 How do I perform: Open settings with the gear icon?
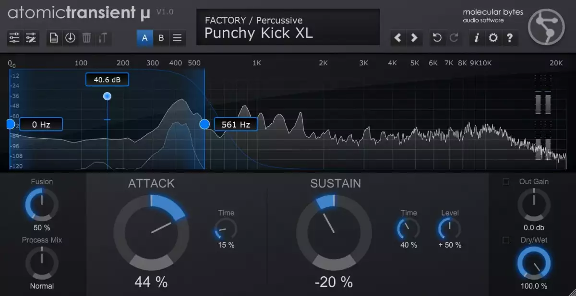pos(493,38)
